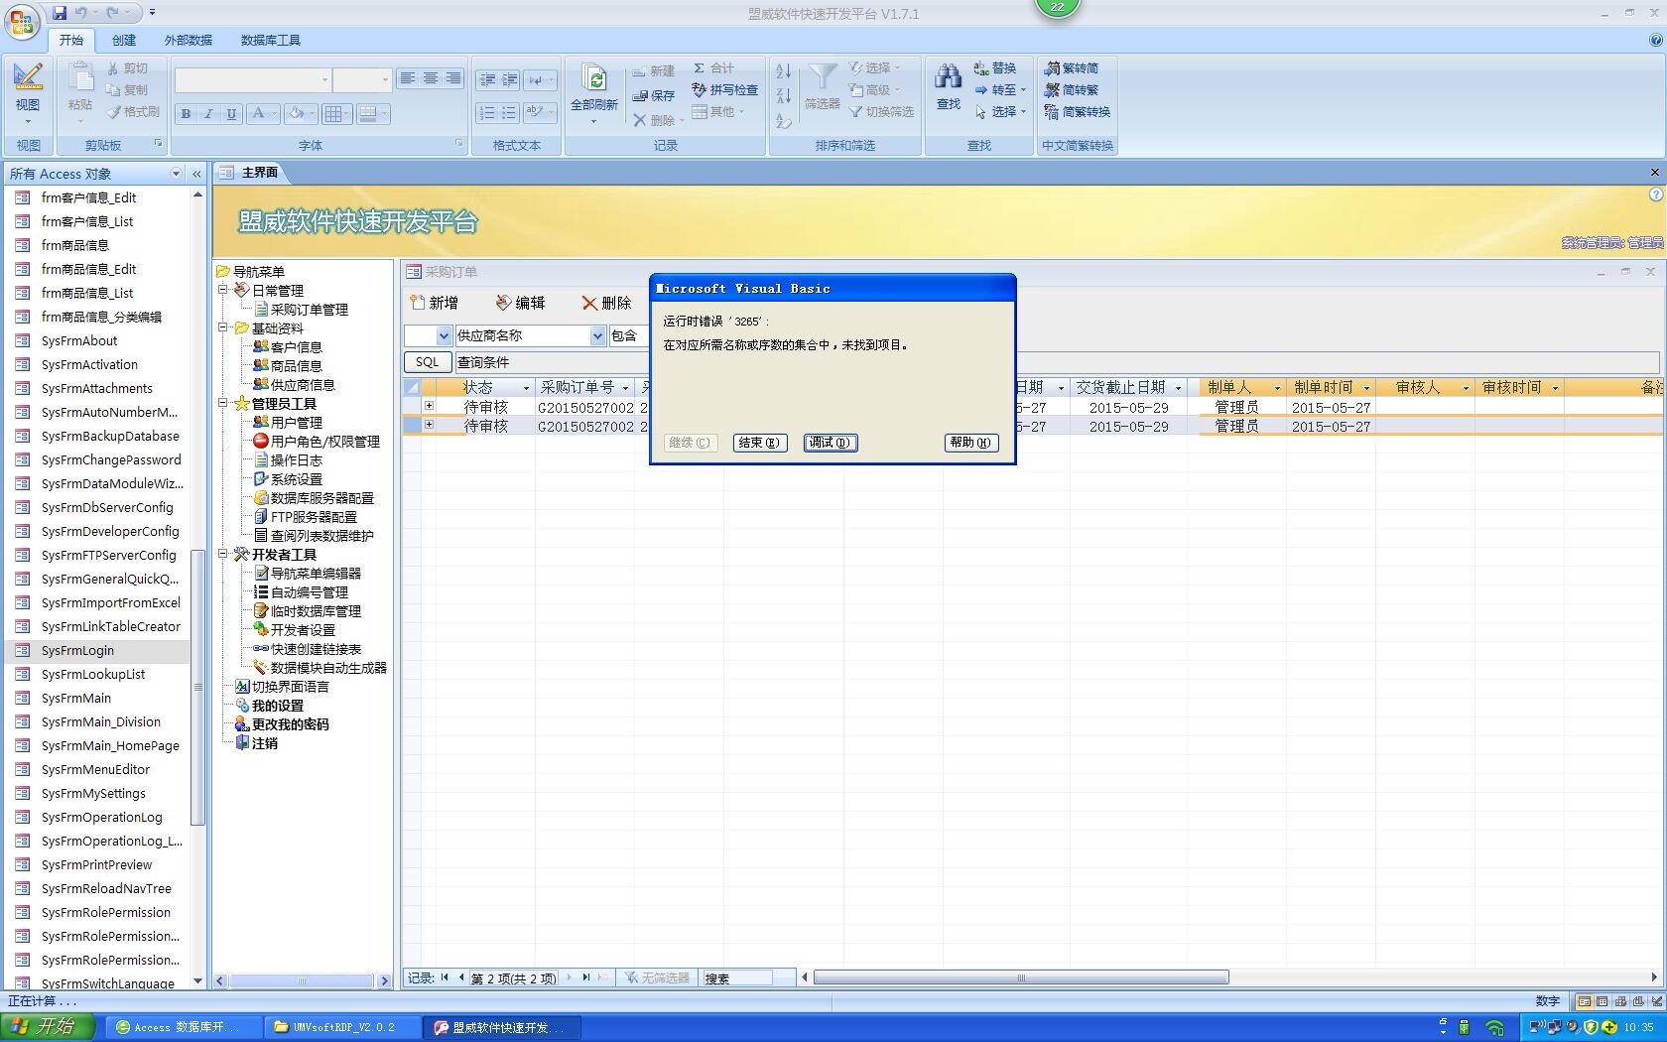The width and height of the screenshot is (1667, 1042).
Task: Switch to 开始 ribbon tab
Action: [70, 41]
